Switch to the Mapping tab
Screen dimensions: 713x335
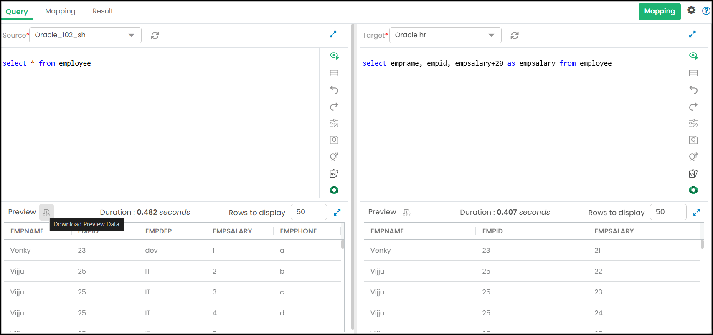point(60,11)
